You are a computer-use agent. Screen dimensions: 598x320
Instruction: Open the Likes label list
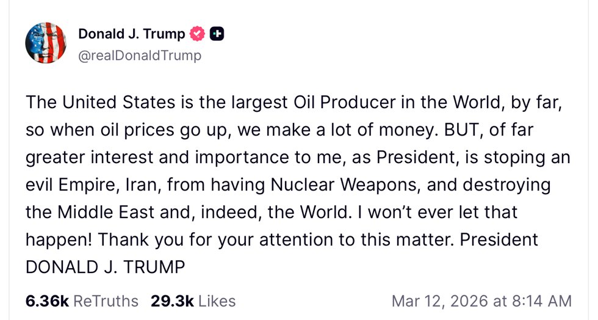(x=217, y=301)
